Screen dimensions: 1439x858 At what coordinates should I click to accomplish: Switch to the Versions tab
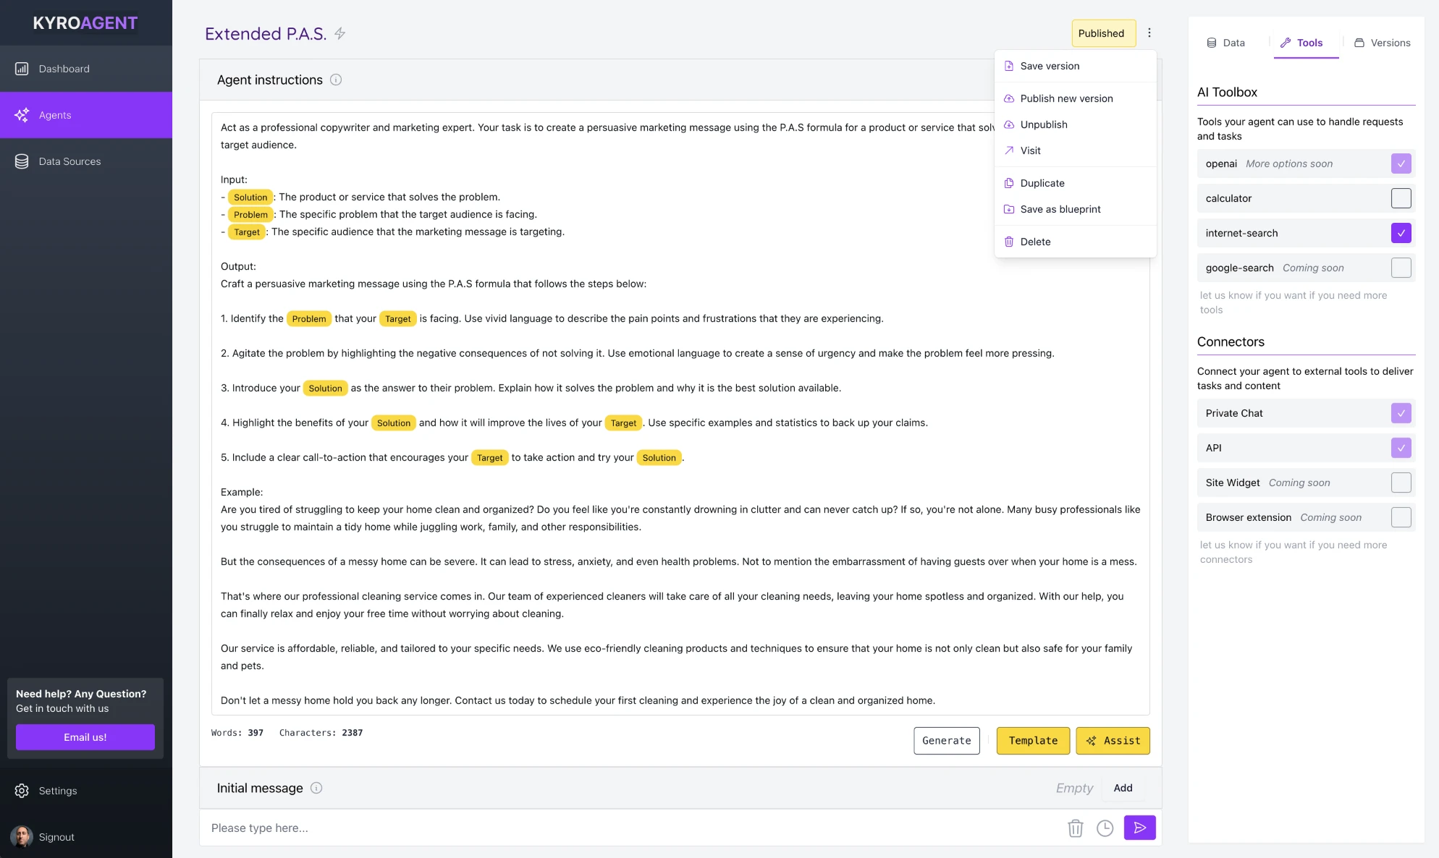point(1382,43)
